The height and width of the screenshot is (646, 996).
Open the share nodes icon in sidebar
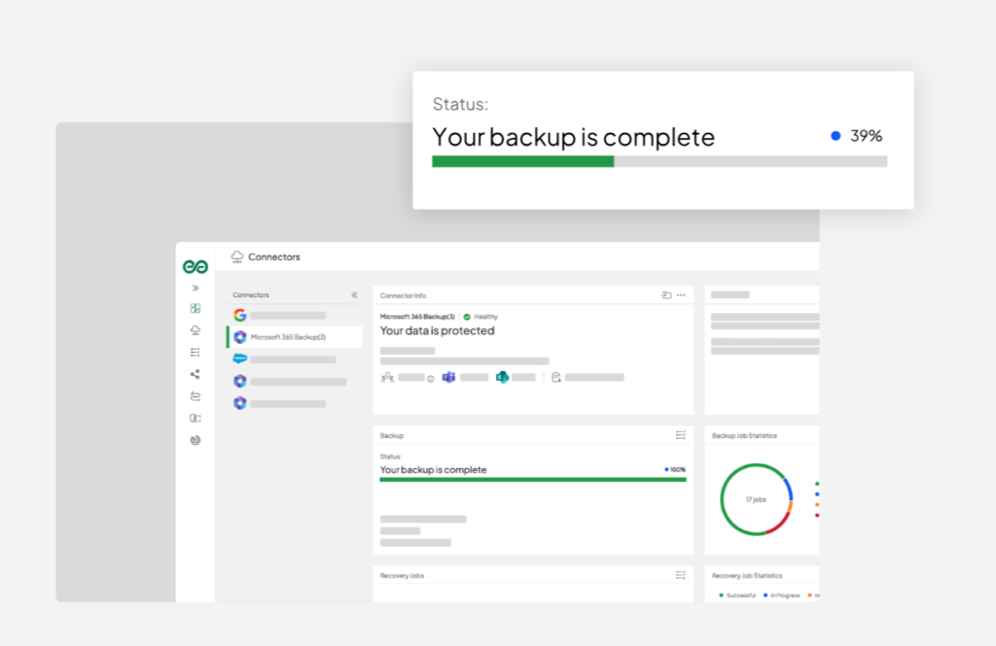click(196, 374)
